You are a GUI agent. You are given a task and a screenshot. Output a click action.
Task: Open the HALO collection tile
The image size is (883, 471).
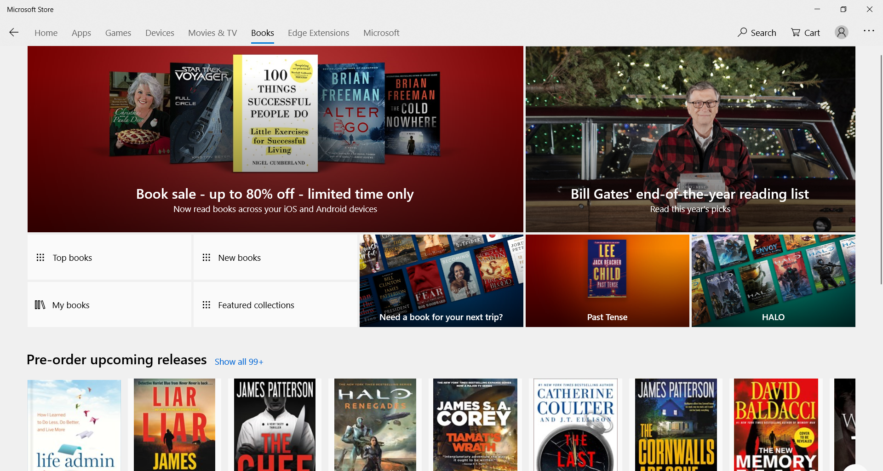pyautogui.click(x=774, y=281)
